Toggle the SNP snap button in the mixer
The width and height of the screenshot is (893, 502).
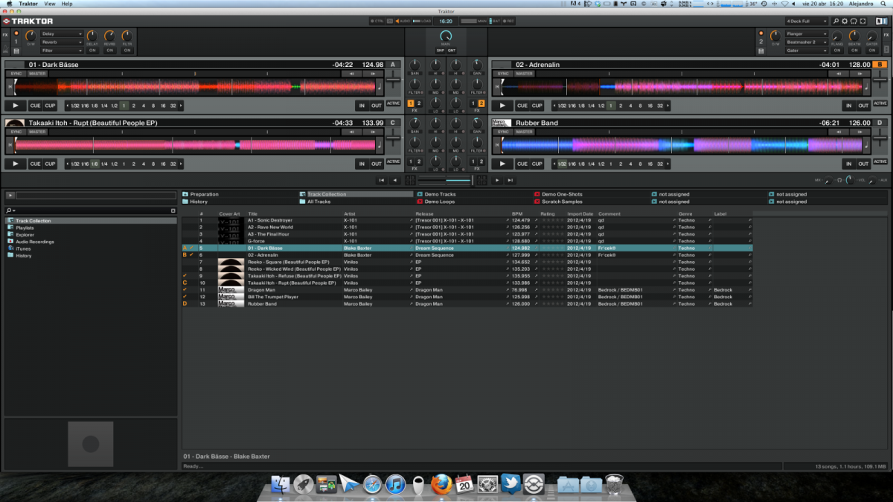click(441, 51)
